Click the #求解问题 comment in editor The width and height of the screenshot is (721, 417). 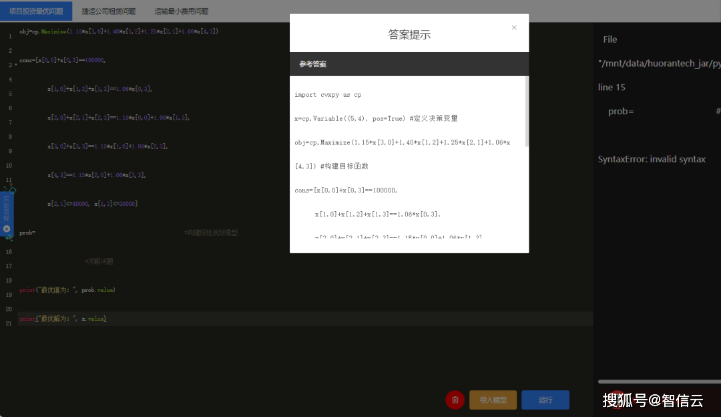tap(99, 261)
